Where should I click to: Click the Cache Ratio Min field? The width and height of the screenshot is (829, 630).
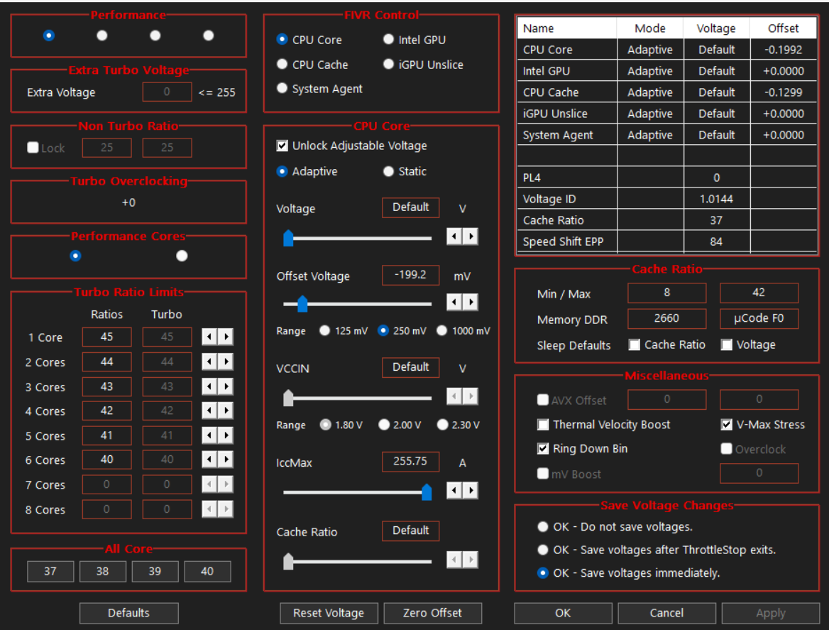[x=666, y=293]
